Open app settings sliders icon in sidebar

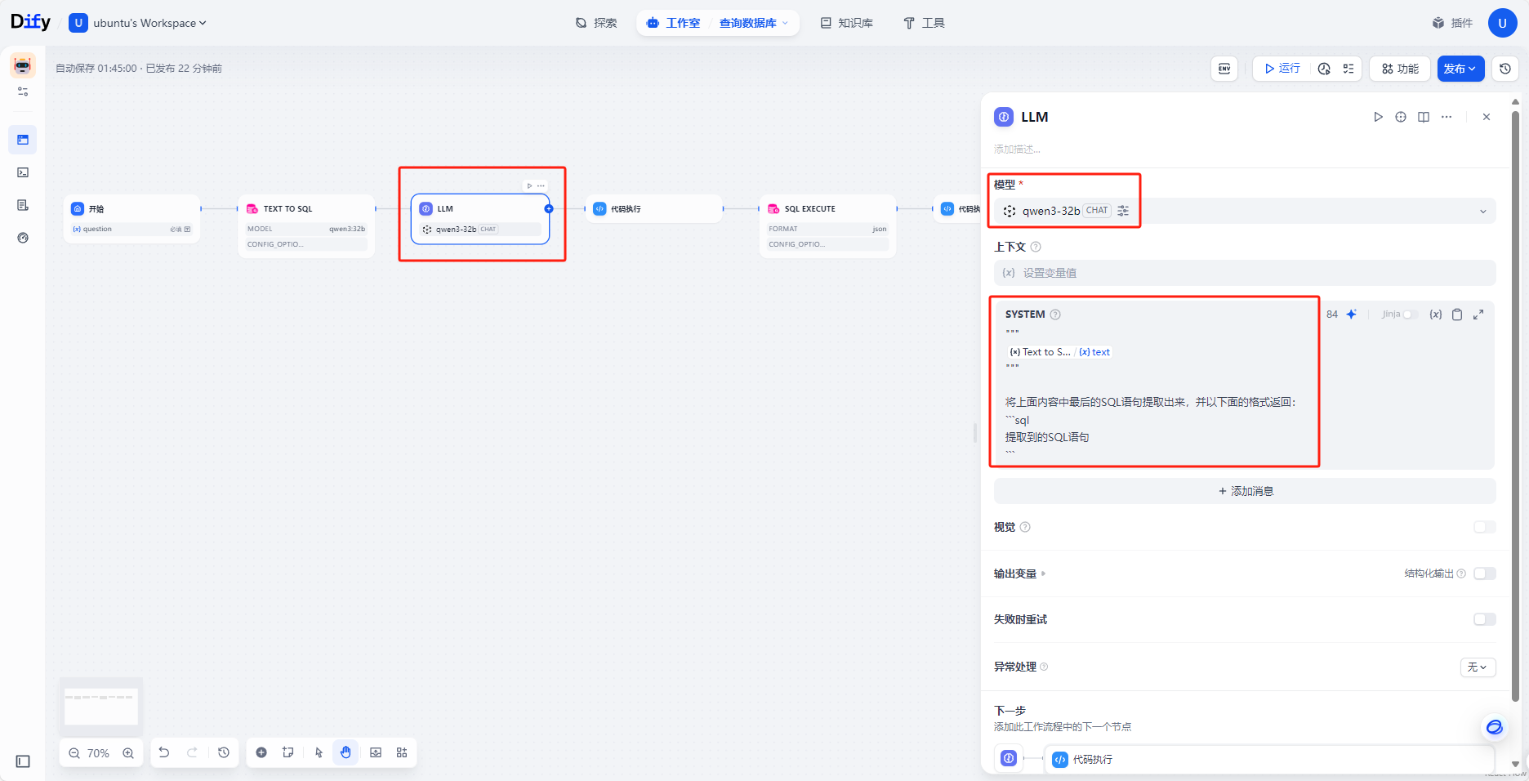[x=23, y=91]
